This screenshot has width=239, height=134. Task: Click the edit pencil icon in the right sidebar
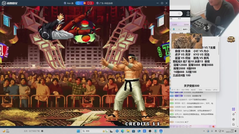(233, 124)
